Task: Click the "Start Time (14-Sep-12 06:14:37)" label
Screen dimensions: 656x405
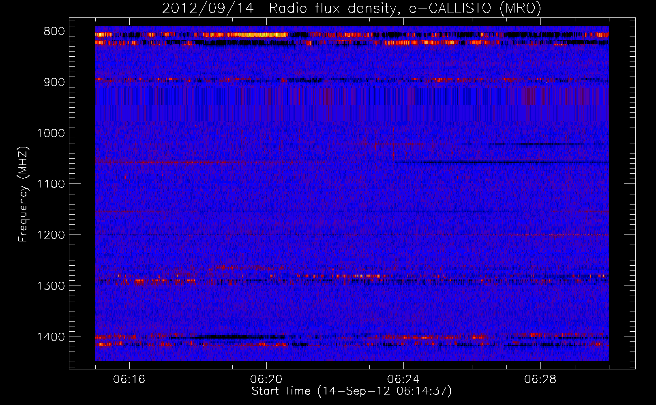Action: 352,392
